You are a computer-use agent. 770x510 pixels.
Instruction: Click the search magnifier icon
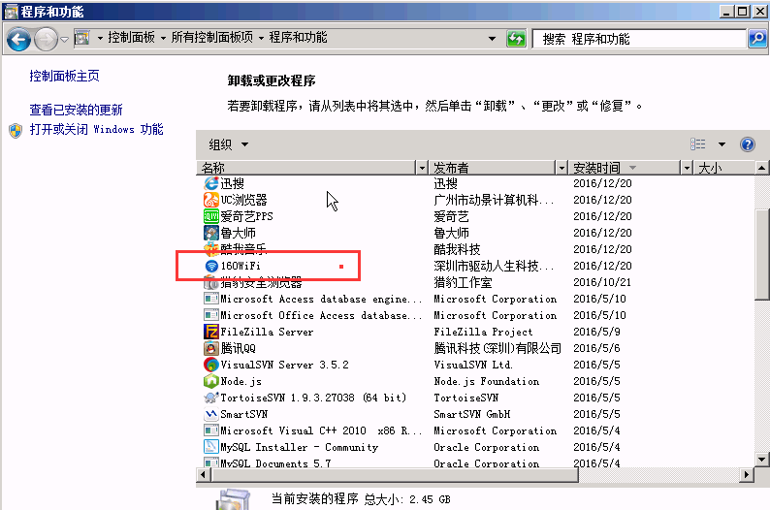pos(756,38)
